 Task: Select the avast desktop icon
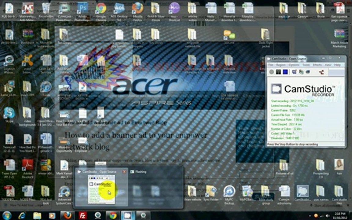click(x=28, y=64)
